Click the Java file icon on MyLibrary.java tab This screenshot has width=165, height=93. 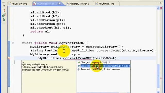coord(10,4)
